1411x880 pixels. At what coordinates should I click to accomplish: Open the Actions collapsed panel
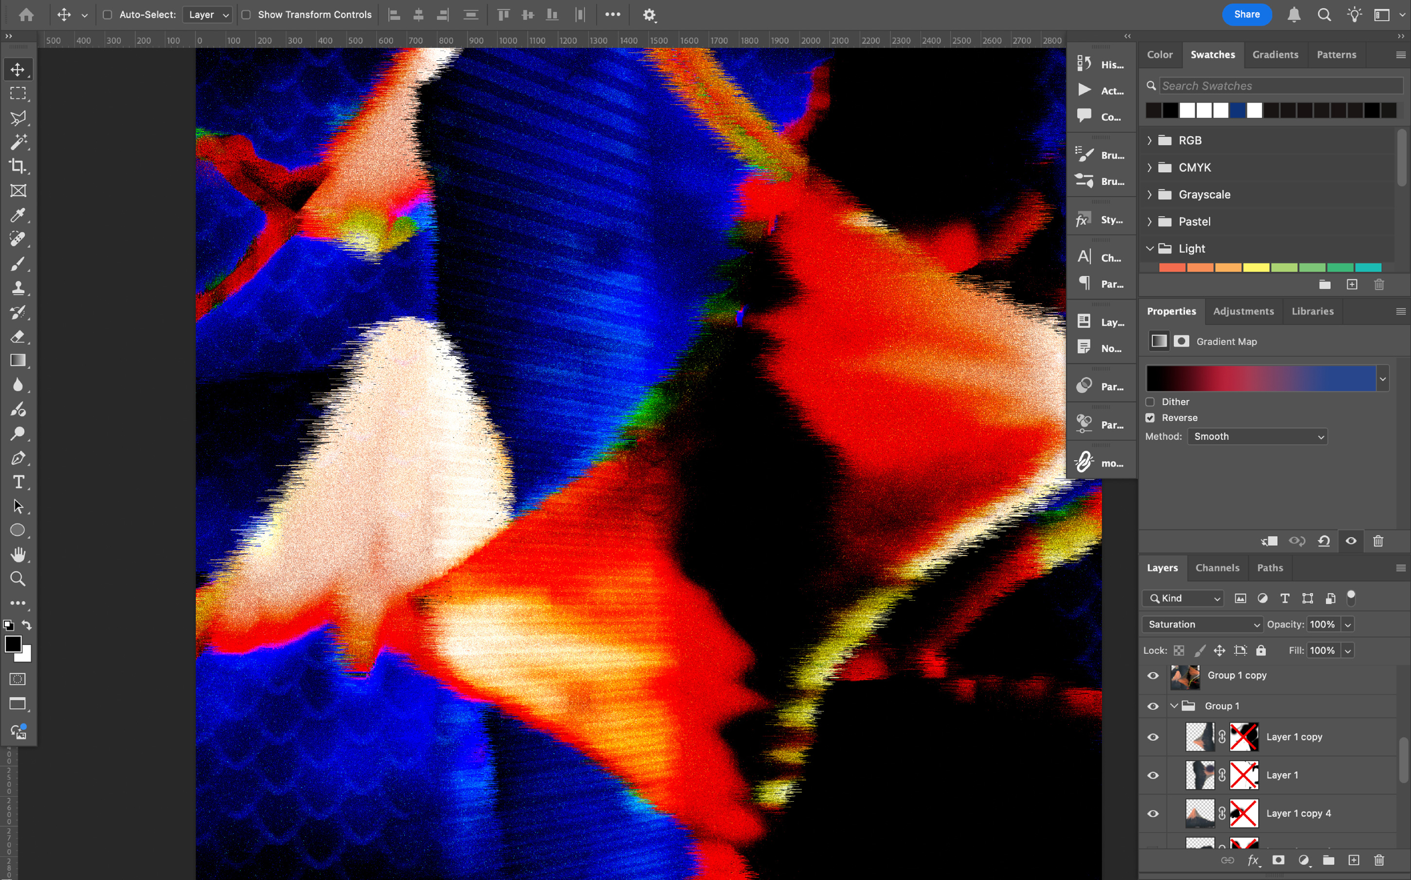(1101, 90)
